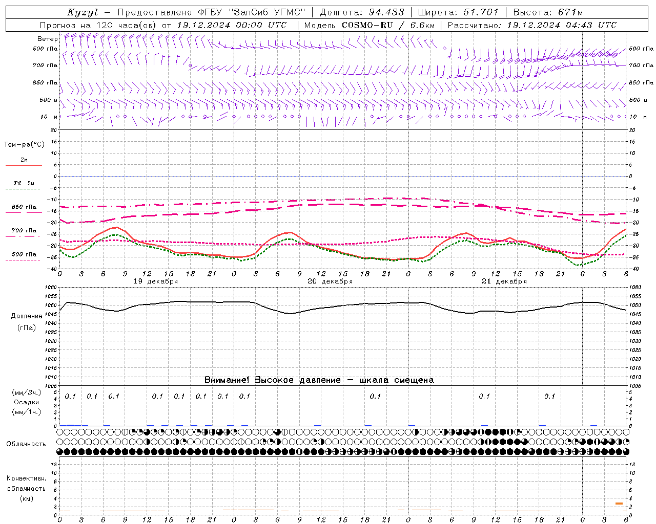Select the Прогноз на 120 часа(ов) text
The image size is (656, 524).
tap(98, 25)
